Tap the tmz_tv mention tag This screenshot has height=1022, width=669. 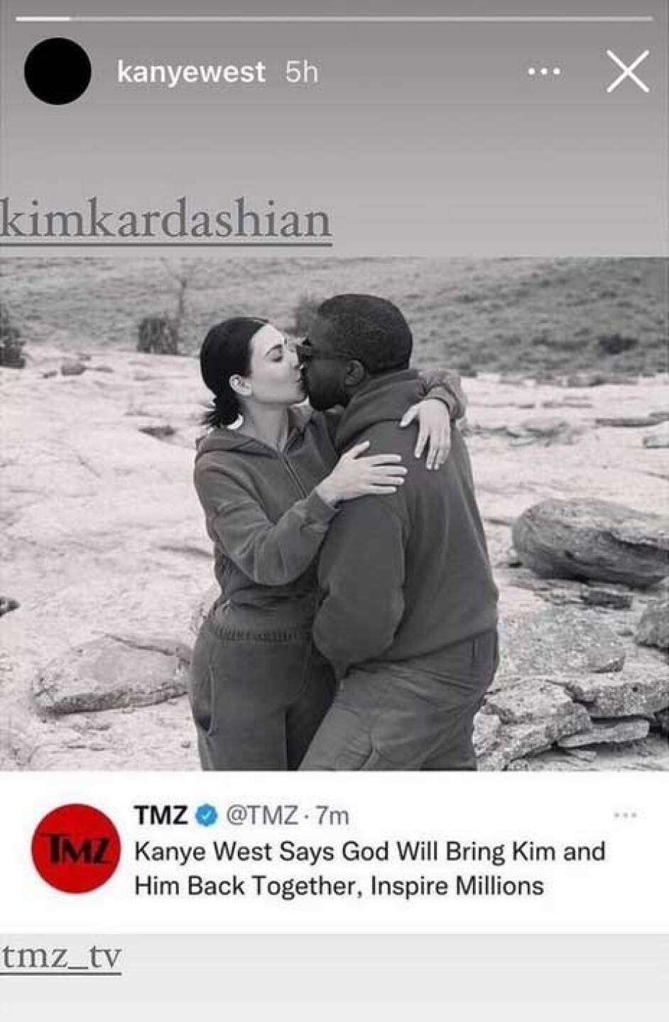click(x=61, y=957)
